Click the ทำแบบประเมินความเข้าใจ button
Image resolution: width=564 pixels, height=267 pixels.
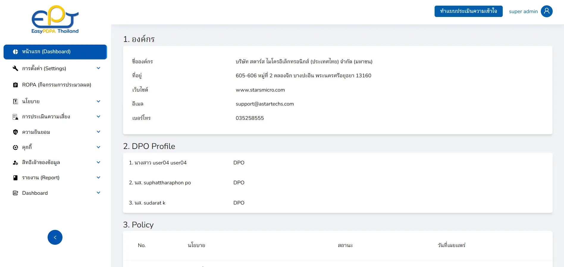(468, 11)
